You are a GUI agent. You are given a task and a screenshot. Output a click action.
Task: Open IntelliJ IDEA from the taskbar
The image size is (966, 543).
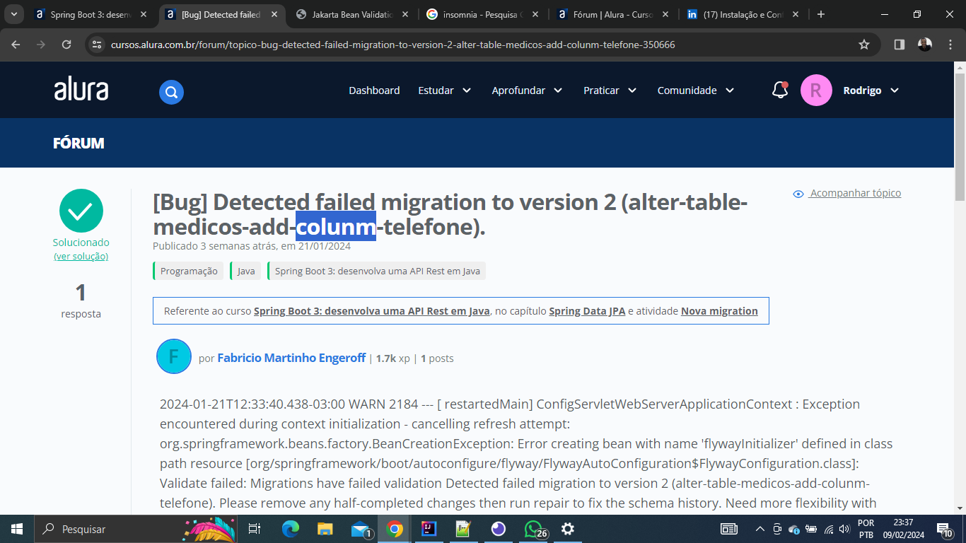click(429, 529)
